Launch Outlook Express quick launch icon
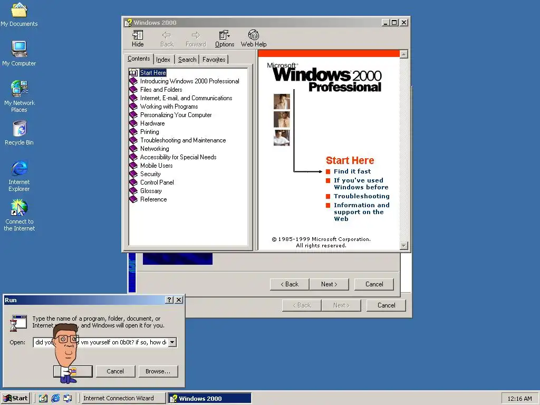 tap(67, 399)
